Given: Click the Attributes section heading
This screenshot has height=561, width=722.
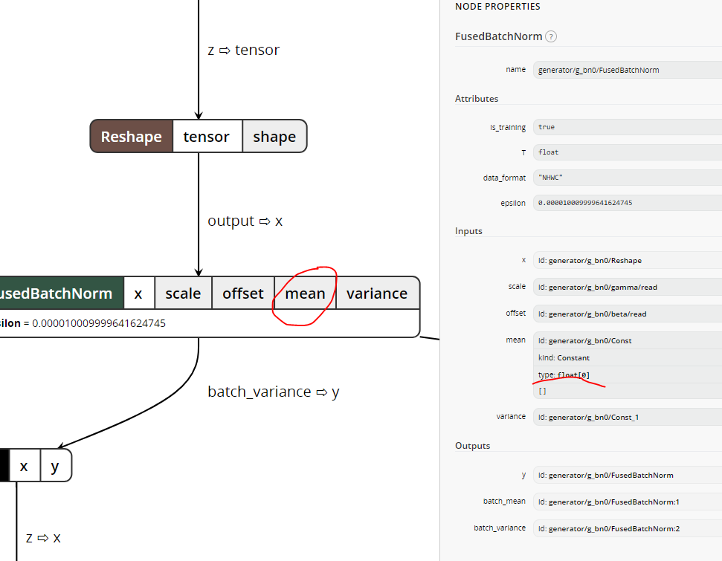Looking at the screenshot, I should tap(477, 99).
